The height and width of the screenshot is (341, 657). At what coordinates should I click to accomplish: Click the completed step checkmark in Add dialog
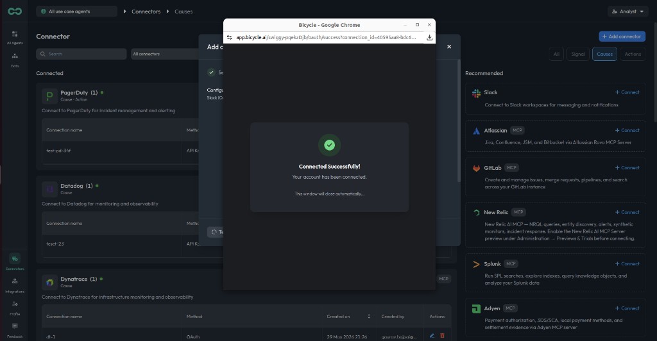[x=211, y=72]
